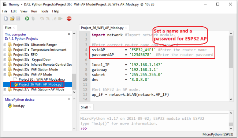Close the Shell tab
This screenshot has height=138, width=238.
[x=90, y=107]
